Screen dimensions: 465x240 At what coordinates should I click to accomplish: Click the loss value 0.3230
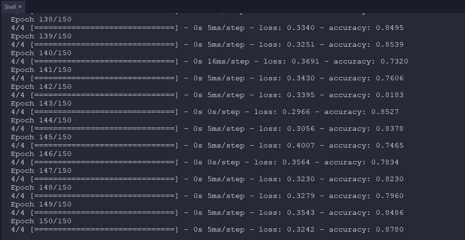point(301,179)
